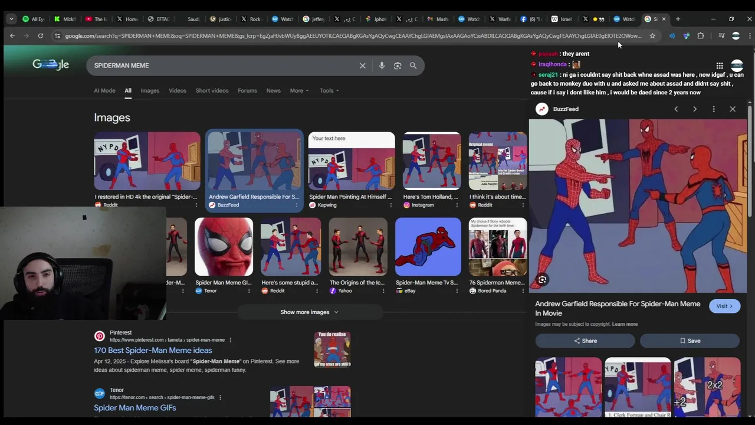Click the browser address bar URL
This screenshot has width=755, height=425.
coord(353,36)
